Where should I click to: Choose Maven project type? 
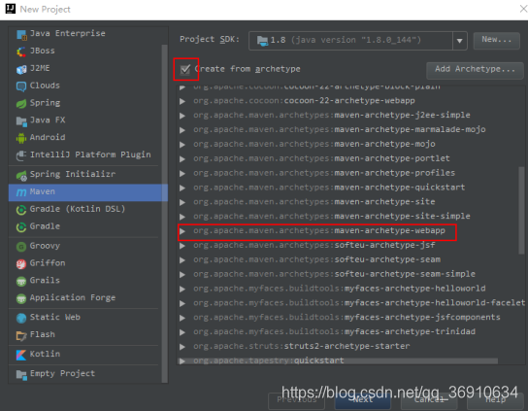84,192
